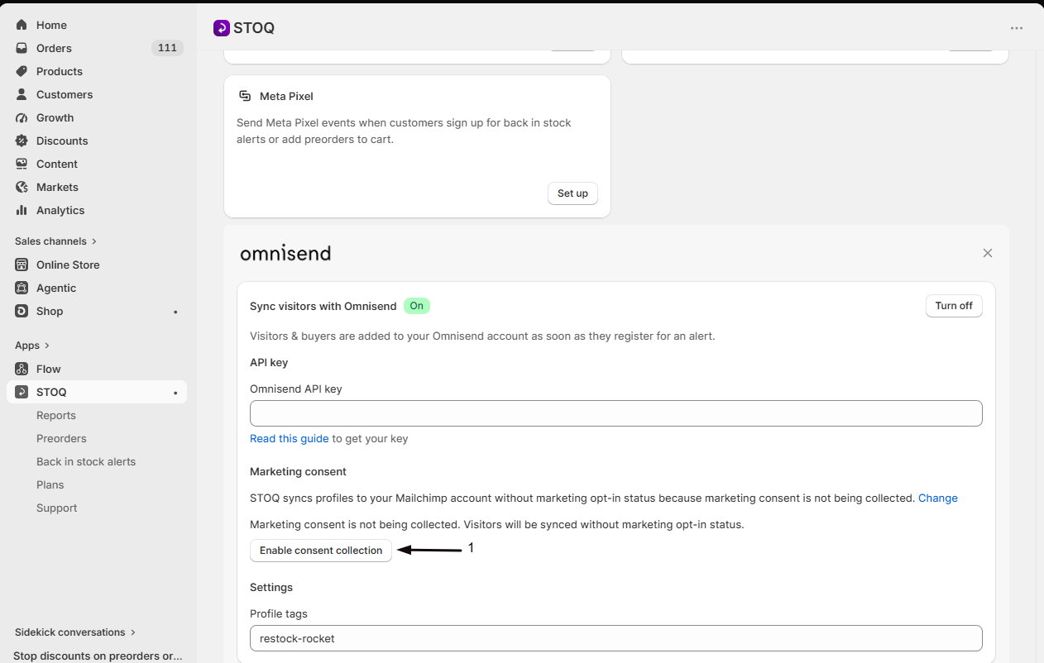This screenshot has width=1044, height=663.
Task: Open Stop discounts on preorders conversation
Action: 98,656
